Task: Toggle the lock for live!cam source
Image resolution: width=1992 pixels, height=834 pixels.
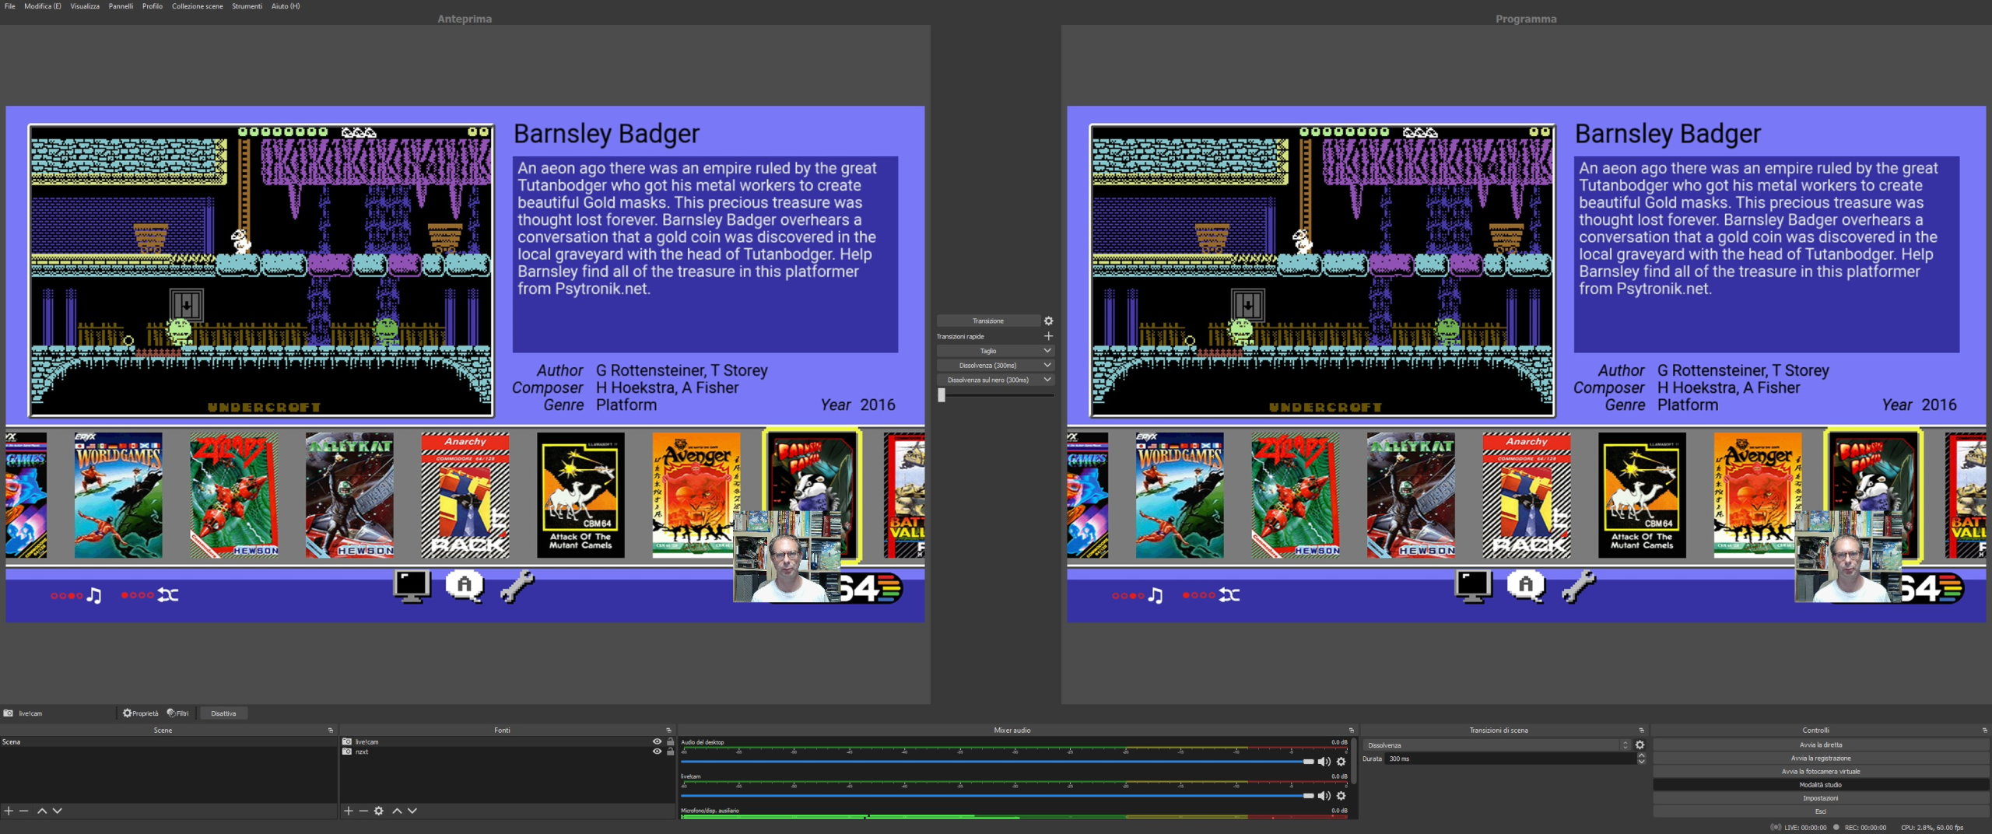Action: (670, 742)
